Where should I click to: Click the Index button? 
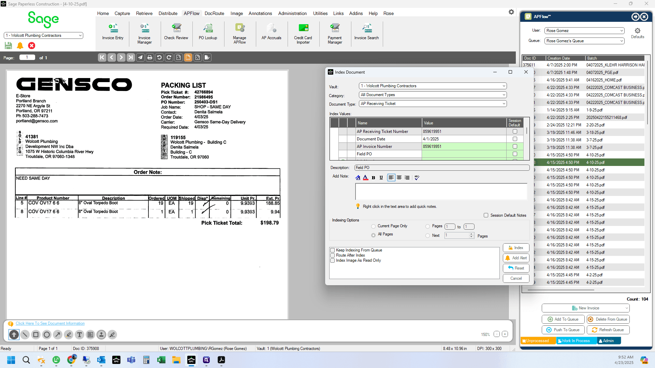pyautogui.click(x=516, y=248)
